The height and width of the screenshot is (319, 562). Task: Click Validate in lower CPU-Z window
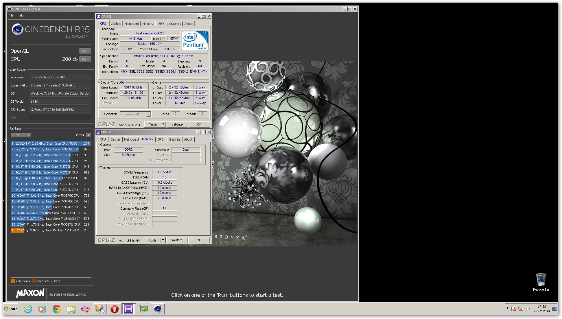pos(177,240)
